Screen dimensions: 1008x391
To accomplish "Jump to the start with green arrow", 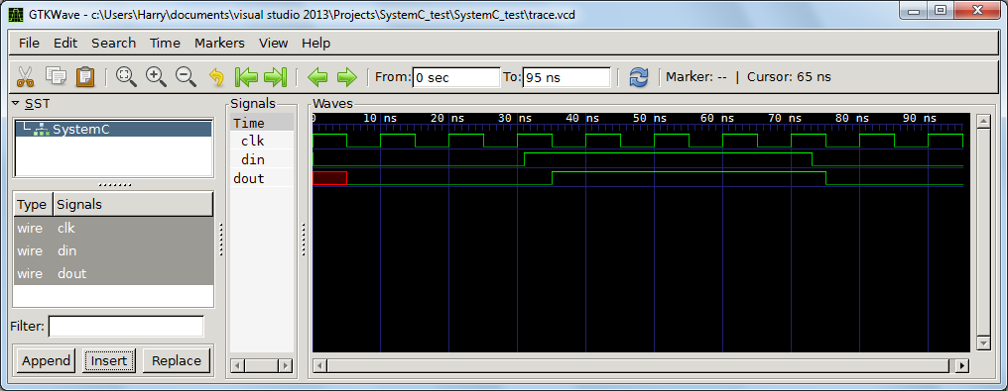I will (246, 77).
